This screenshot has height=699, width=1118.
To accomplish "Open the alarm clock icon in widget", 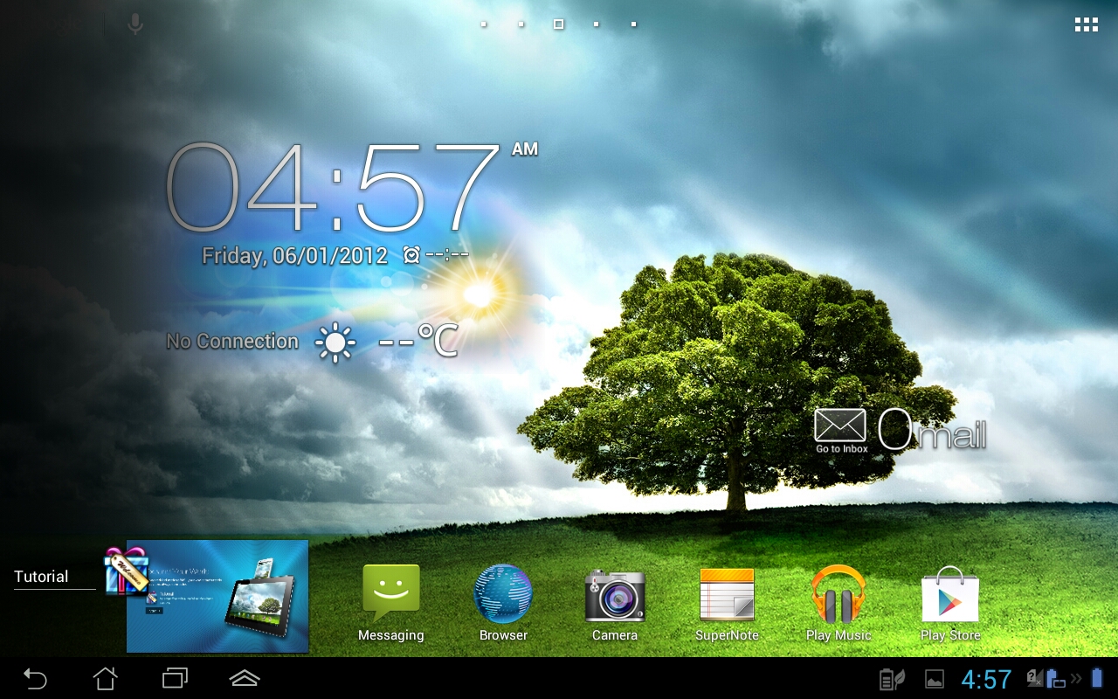I will pos(411,255).
